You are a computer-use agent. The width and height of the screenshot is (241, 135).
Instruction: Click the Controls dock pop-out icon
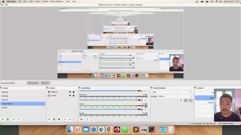click(195, 88)
